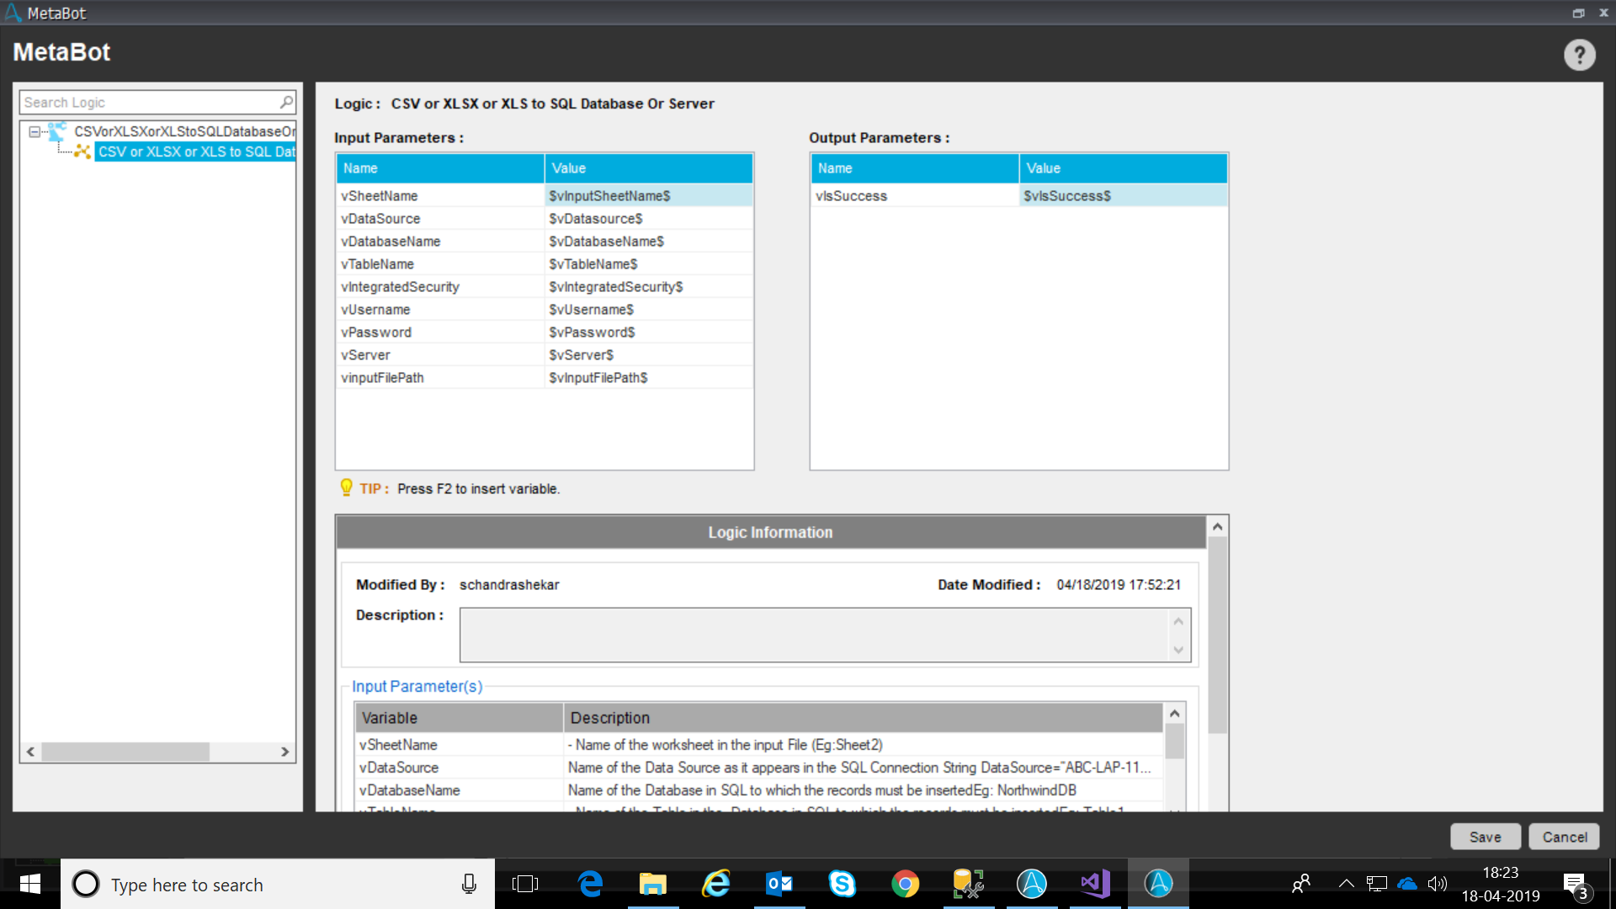Open Outlook from the taskbar
Image resolution: width=1616 pixels, height=909 pixels.
tap(779, 884)
